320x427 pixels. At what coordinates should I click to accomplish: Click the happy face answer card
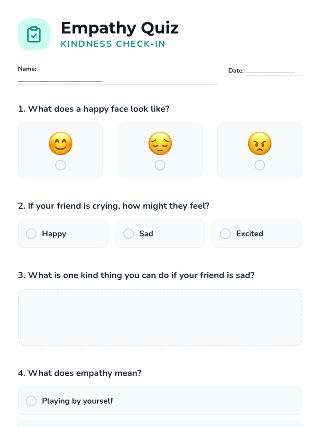pyautogui.click(x=61, y=151)
